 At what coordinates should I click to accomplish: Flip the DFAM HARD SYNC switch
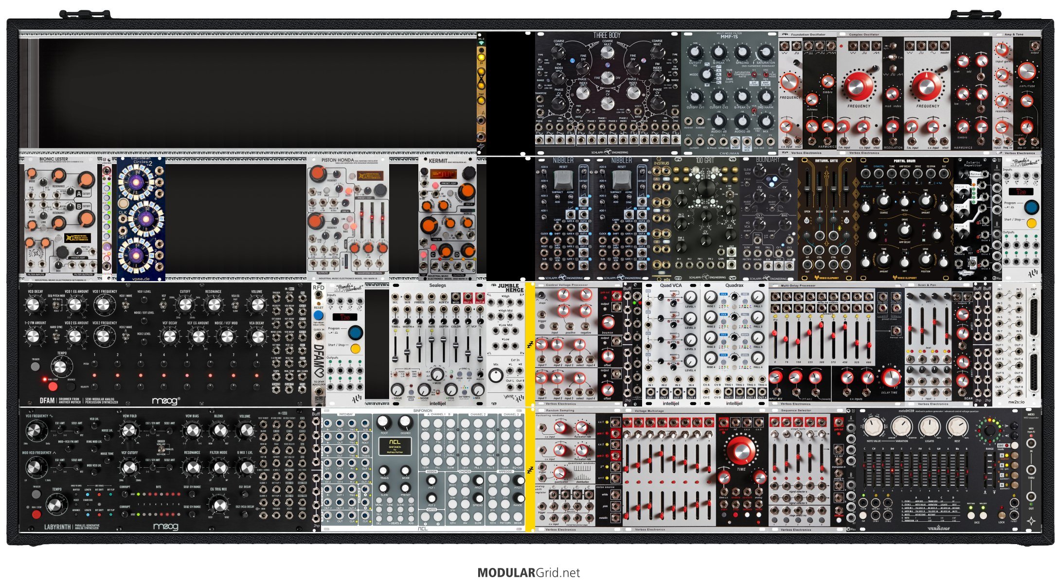click(x=56, y=336)
